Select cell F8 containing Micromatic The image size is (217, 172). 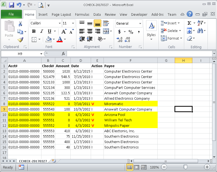[130, 104]
